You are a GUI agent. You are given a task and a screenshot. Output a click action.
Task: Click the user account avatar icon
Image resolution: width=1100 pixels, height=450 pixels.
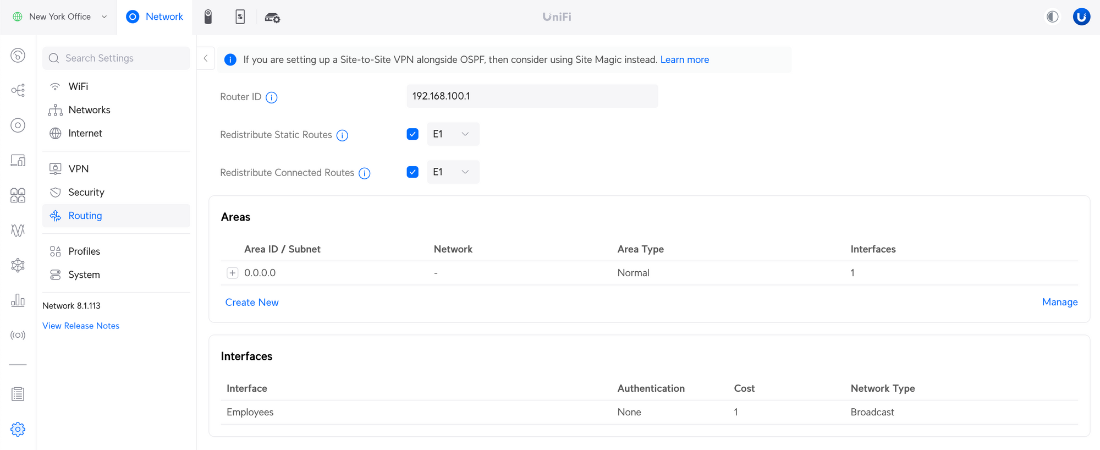(1081, 17)
